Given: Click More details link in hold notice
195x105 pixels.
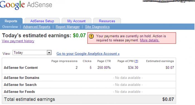Looking at the screenshot, I should coord(150,40).
